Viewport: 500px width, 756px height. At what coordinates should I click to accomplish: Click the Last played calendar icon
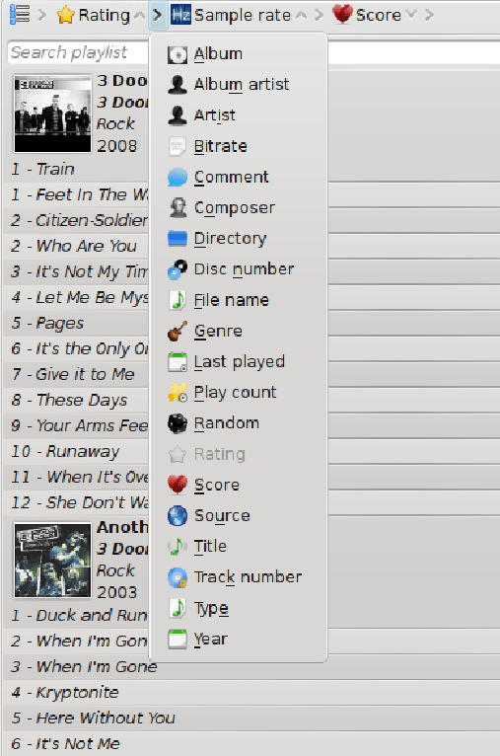[178, 362]
